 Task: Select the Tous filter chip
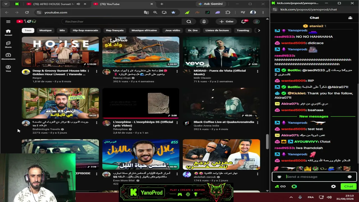(28, 30)
